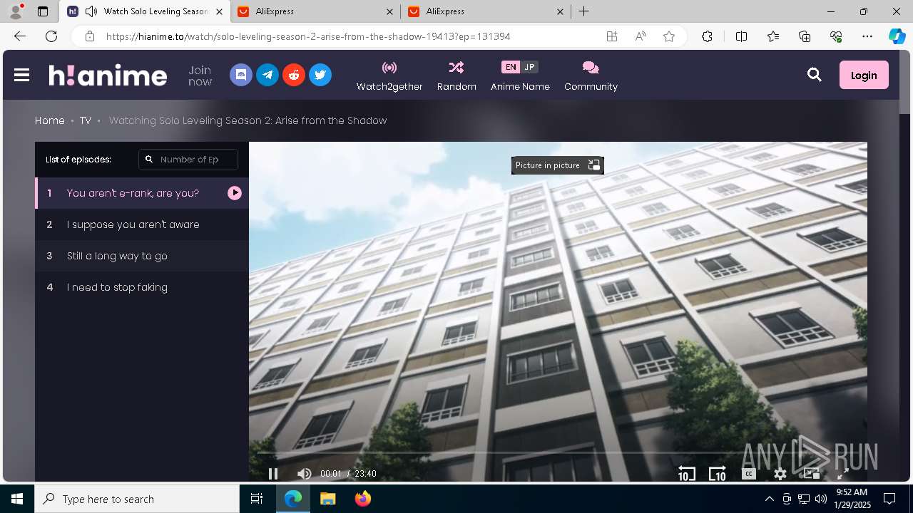Open Browser essentials
This screenshot has height=513, width=913.
pyautogui.click(x=836, y=36)
